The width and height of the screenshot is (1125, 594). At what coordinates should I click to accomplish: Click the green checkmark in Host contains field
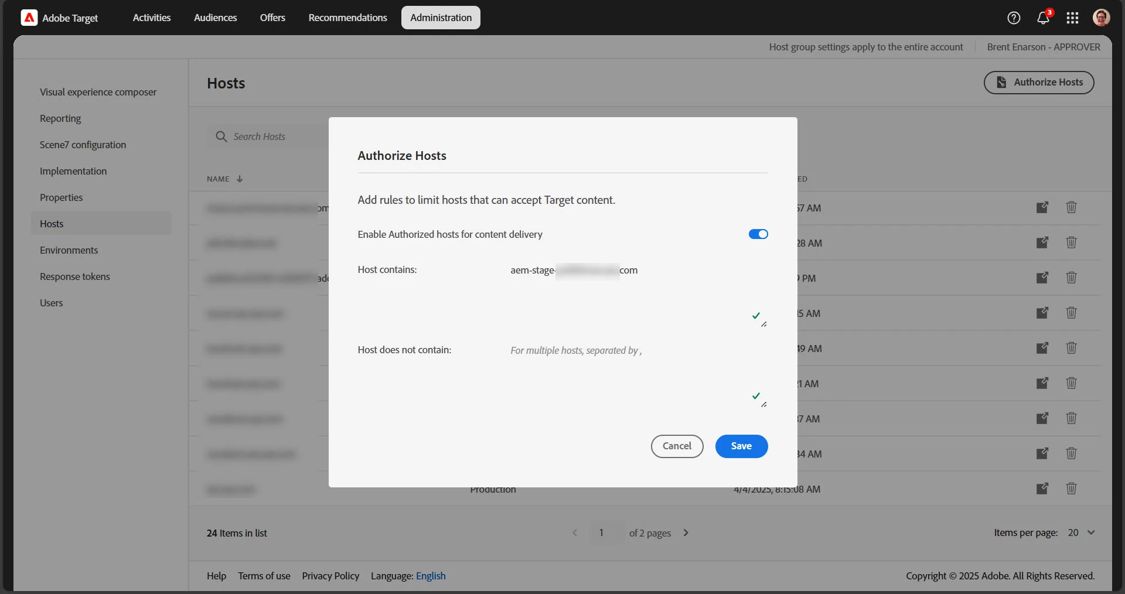[x=756, y=316]
